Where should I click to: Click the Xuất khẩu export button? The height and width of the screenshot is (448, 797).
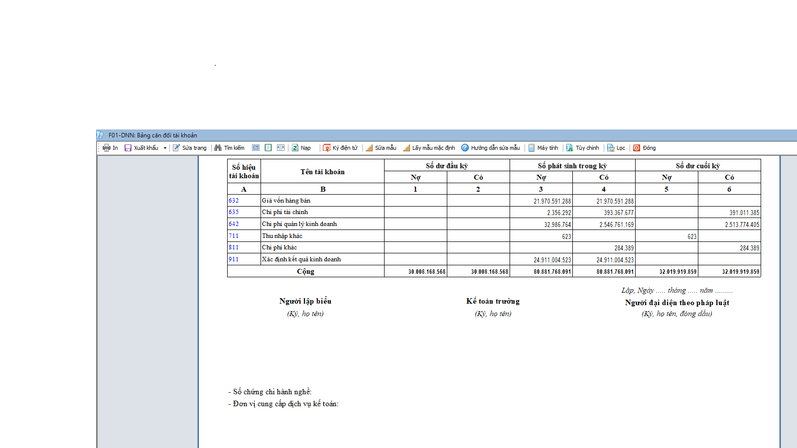(141, 148)
